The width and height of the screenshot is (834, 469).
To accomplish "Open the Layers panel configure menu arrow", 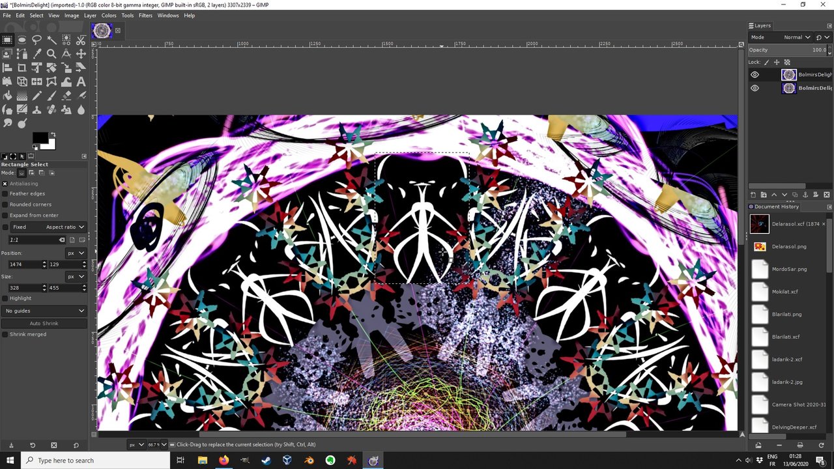I will click(x=829, y=25).
